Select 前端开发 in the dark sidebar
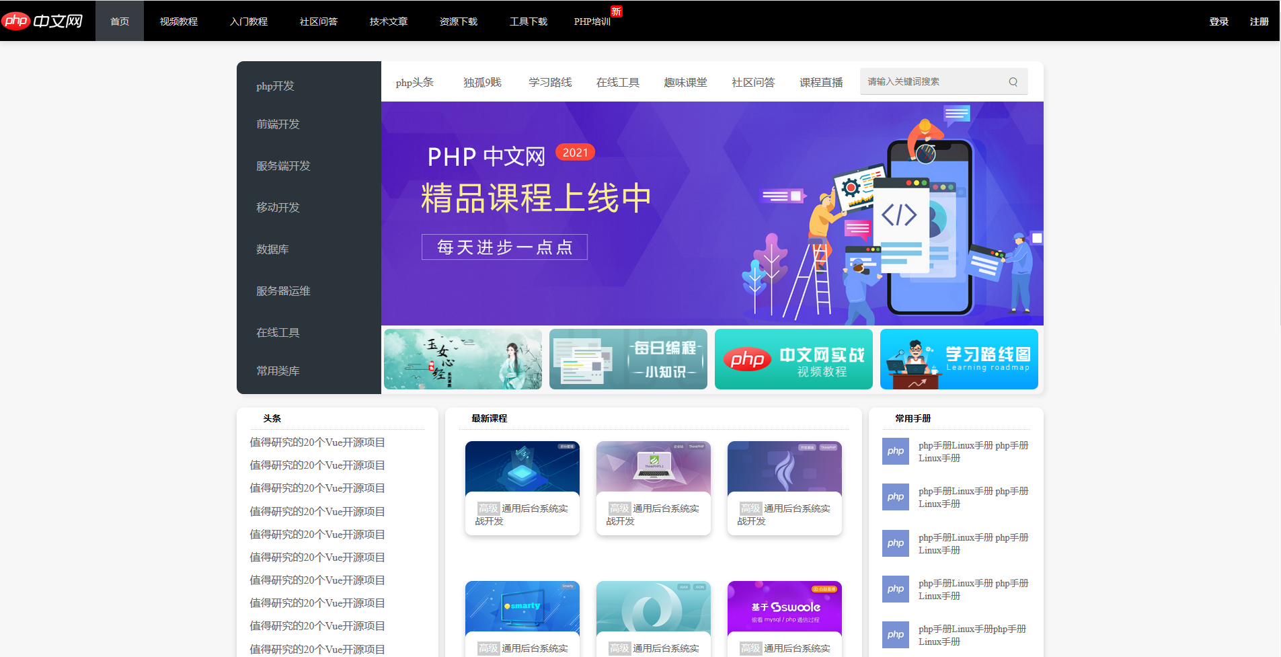The height and width of the screenshot is (657, 1281). point(278,124)
